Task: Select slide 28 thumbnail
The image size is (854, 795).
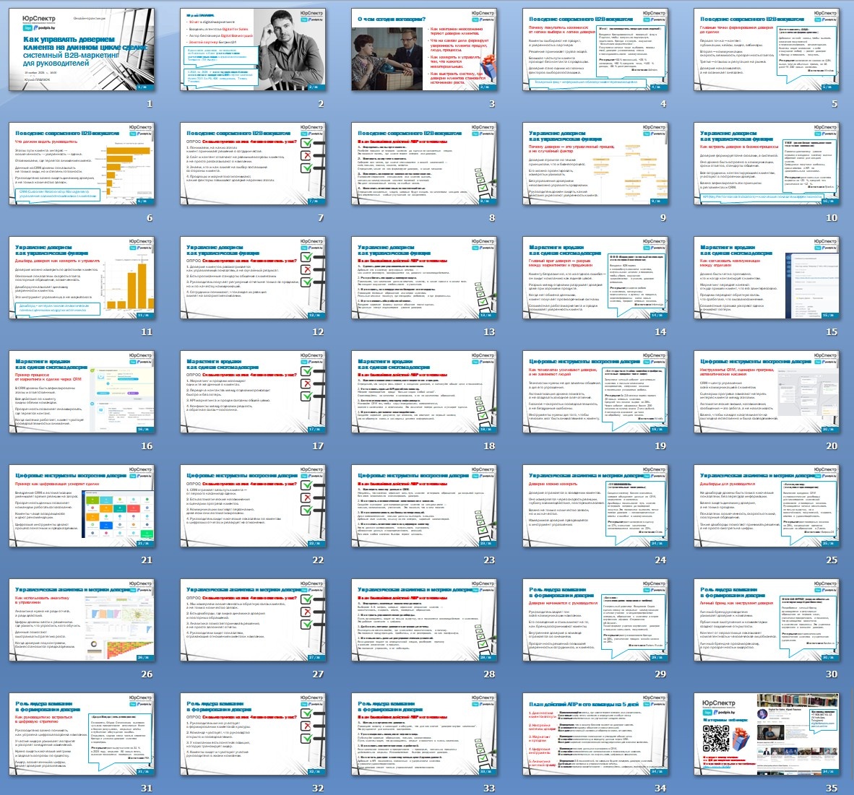Action: (424, 620)
